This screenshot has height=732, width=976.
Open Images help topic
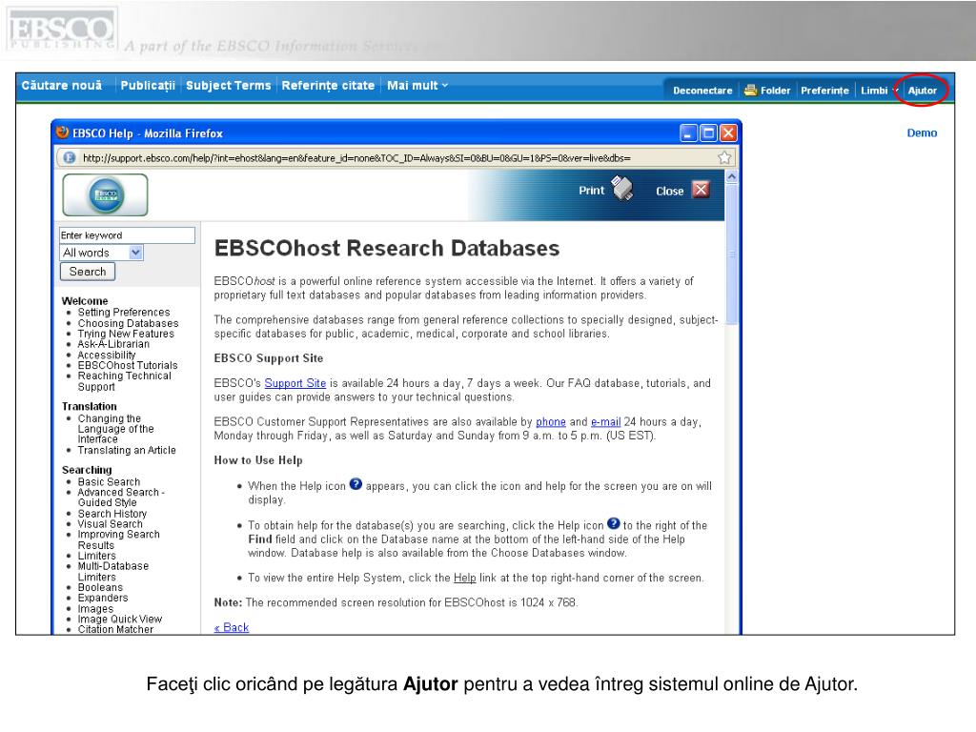click(x=95, y=609)
